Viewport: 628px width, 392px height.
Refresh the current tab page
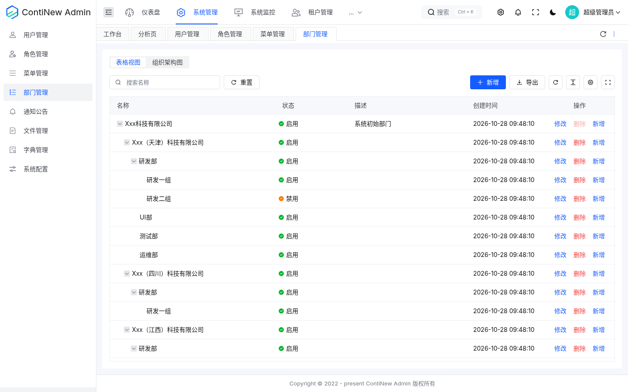pyautogui.click(x=603, y=34)
